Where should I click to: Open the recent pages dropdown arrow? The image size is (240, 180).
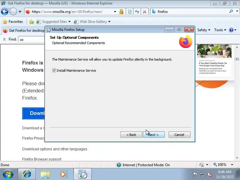[20, 12]
